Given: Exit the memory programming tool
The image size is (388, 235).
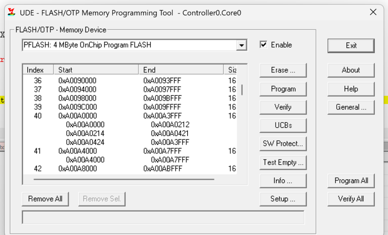Looking at the screenshot, I should (x=351, y=45).
